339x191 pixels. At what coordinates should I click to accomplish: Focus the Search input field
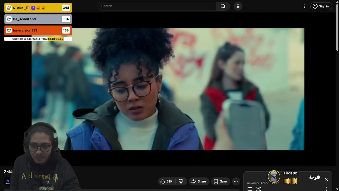coord(157,6)
